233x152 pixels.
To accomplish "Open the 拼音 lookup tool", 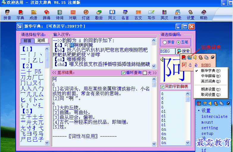I will (7, 15).
